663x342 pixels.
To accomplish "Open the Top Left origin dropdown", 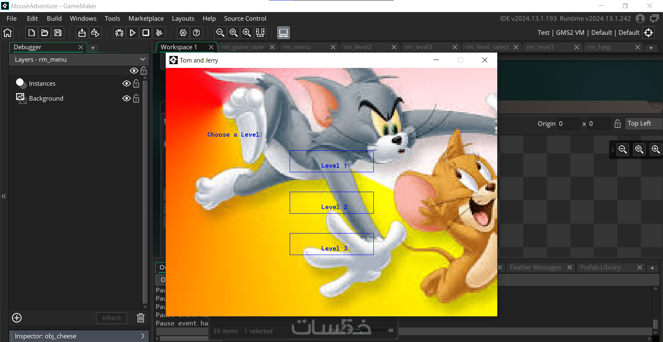I will pos(644,123).
